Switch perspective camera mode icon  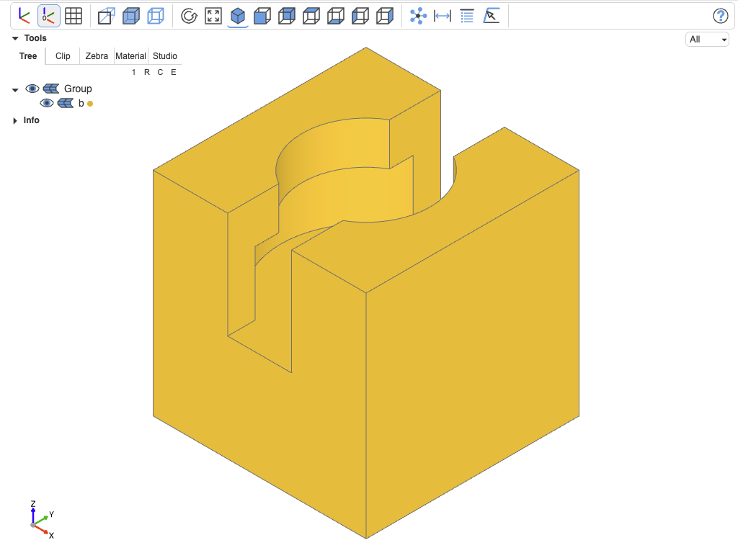click(x=107, y=16)
